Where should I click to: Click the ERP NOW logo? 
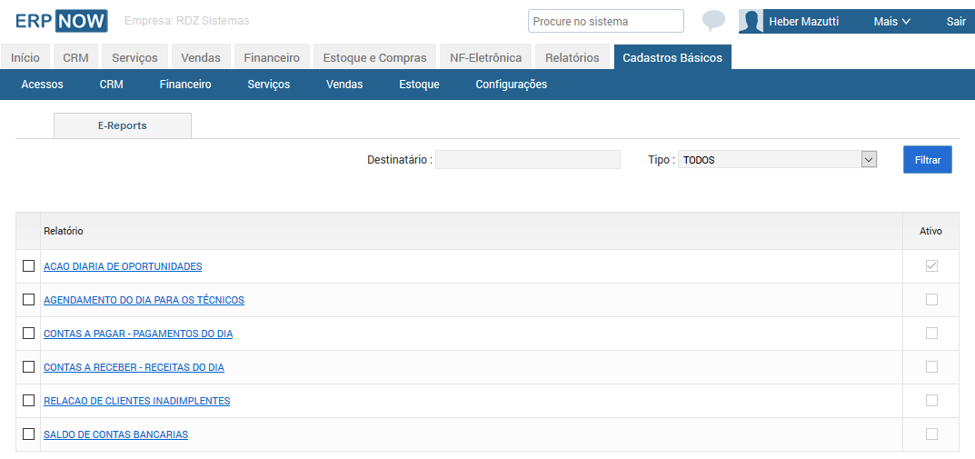pos(62,21)
